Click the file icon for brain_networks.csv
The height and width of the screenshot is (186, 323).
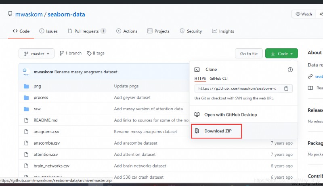[x=26, y=166]
